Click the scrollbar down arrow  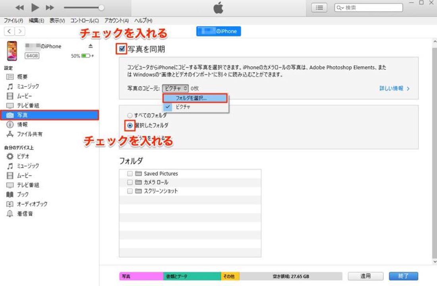point(435,261)
